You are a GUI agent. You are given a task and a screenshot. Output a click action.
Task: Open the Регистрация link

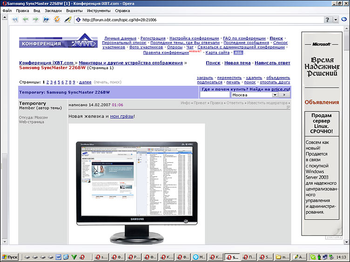tap(153, 38)
